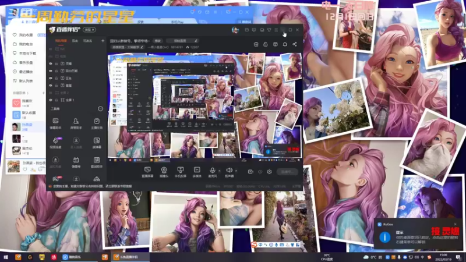Open the user avatar in the title bar
466x262 pixels.
(235, 30)
